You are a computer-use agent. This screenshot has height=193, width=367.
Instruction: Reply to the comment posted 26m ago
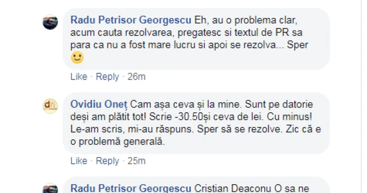click(107, 77)
